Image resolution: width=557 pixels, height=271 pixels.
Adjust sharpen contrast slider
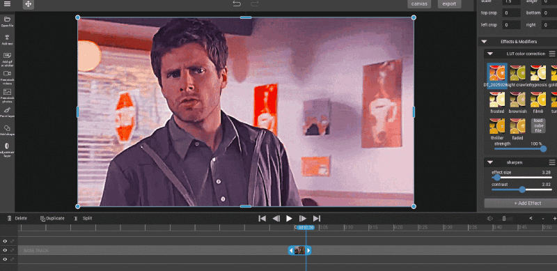click(x=521, y=189)
